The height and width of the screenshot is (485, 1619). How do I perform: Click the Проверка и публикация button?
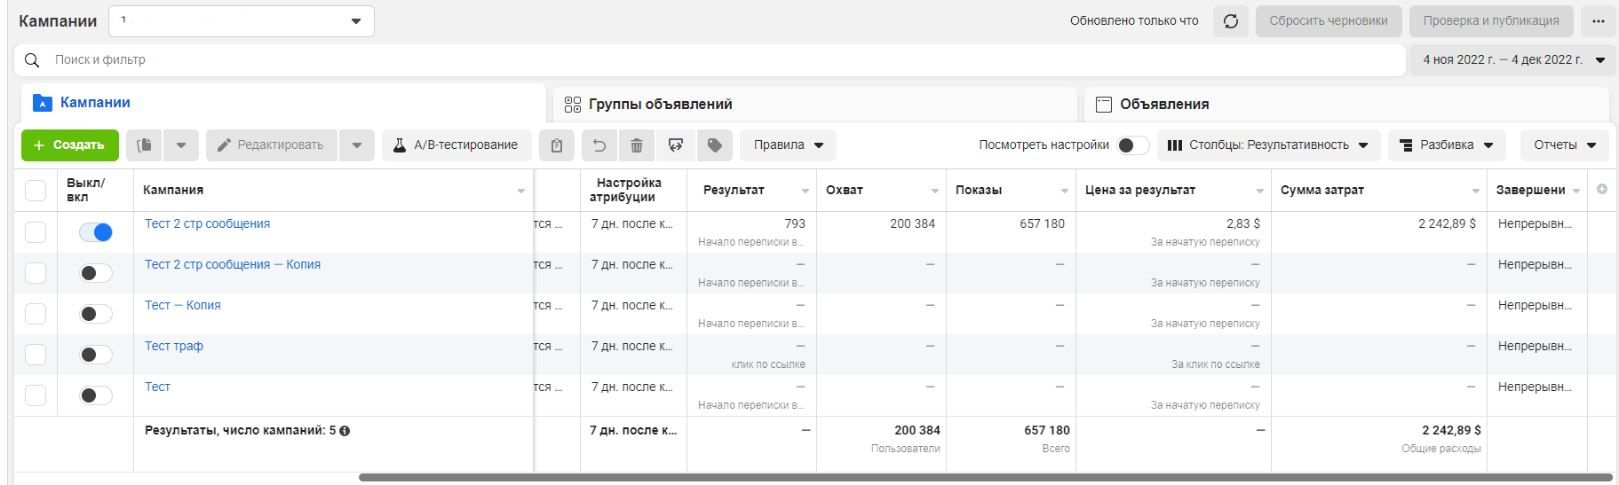click(1491, 21)
